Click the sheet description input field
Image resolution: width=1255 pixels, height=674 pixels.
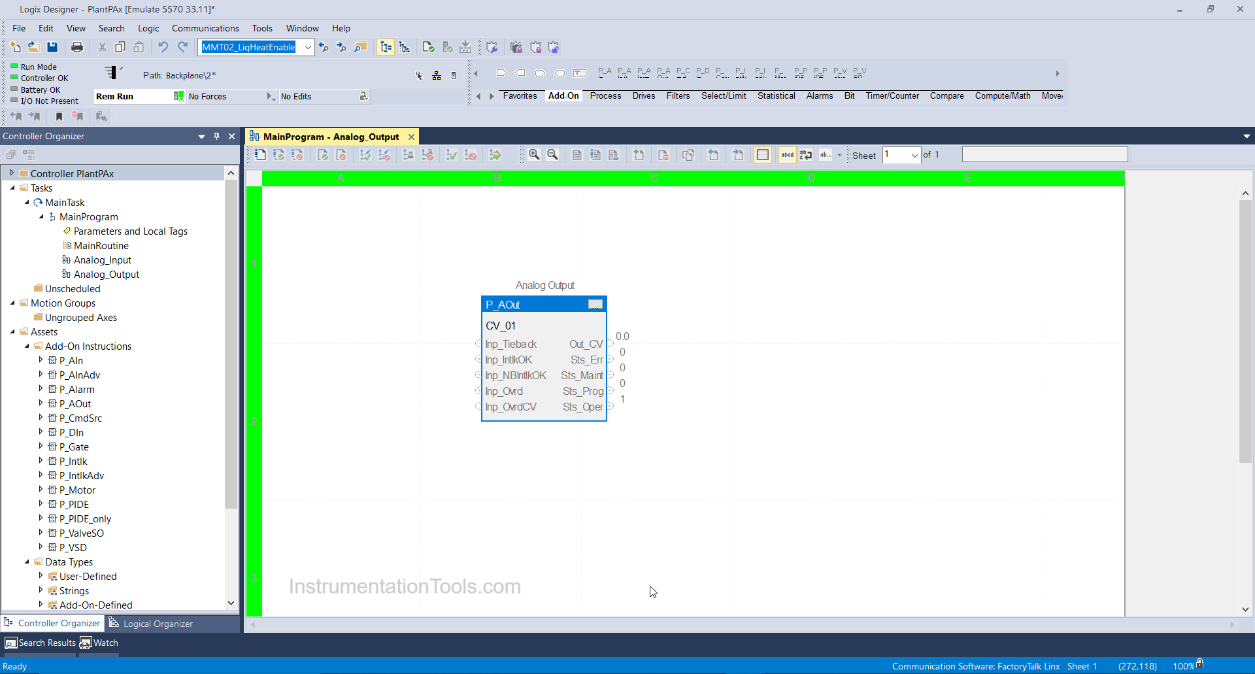pyautogui.click(x=1045, y=154)
